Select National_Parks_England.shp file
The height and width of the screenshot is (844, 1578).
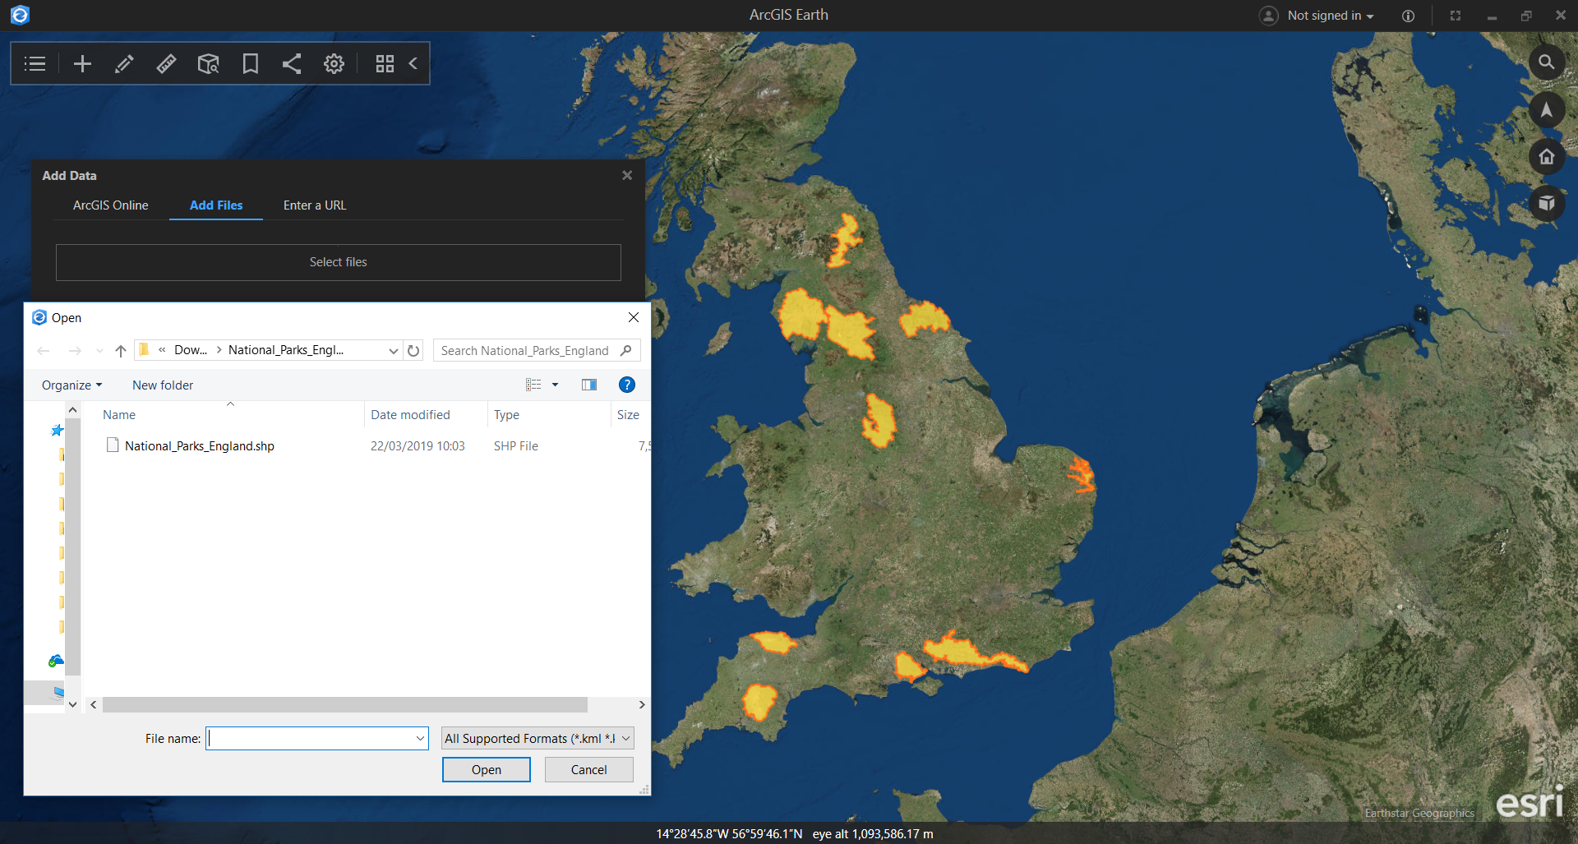coord(200,446)
